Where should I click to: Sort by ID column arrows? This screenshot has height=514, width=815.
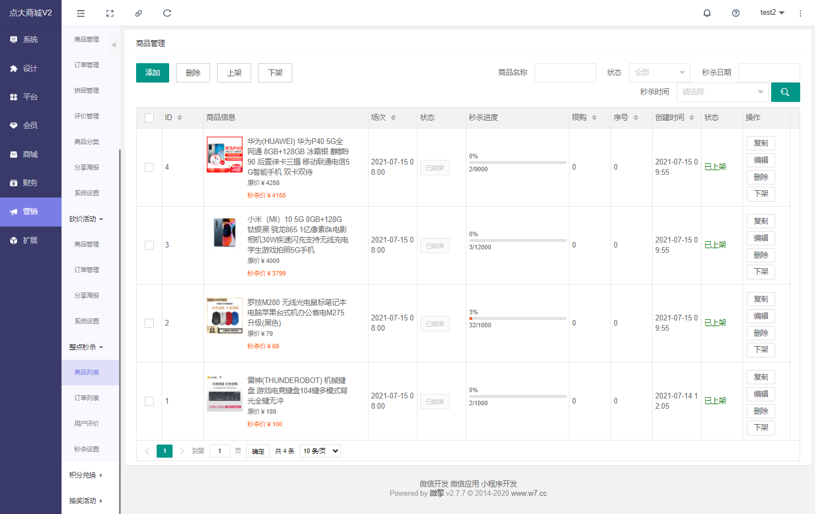[x=179, y=117]
